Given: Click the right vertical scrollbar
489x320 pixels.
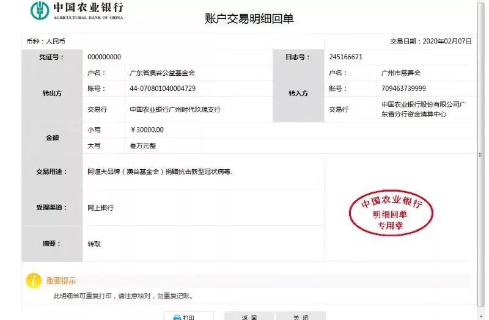Looking at the screenshot, I should click(480, 156).
